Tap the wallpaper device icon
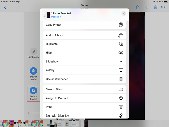This screenshot has height=127, width=169. click(x=121, y=79)
